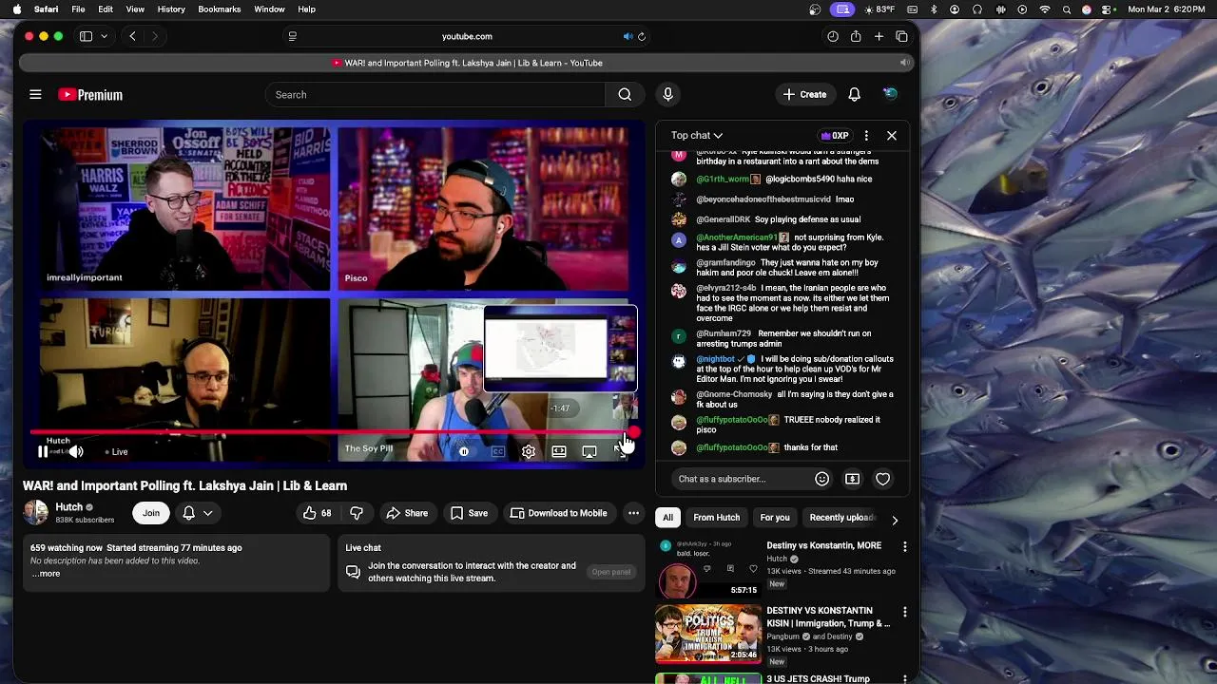This screenshot has width=1217, height=684.
Task: Toggle the autoplay switch in player
Action: coord(464,452)
